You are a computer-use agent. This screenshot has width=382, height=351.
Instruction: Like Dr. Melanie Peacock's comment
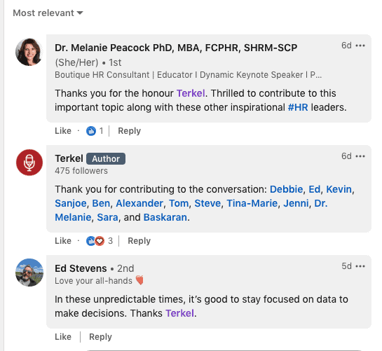click(63, 131)
